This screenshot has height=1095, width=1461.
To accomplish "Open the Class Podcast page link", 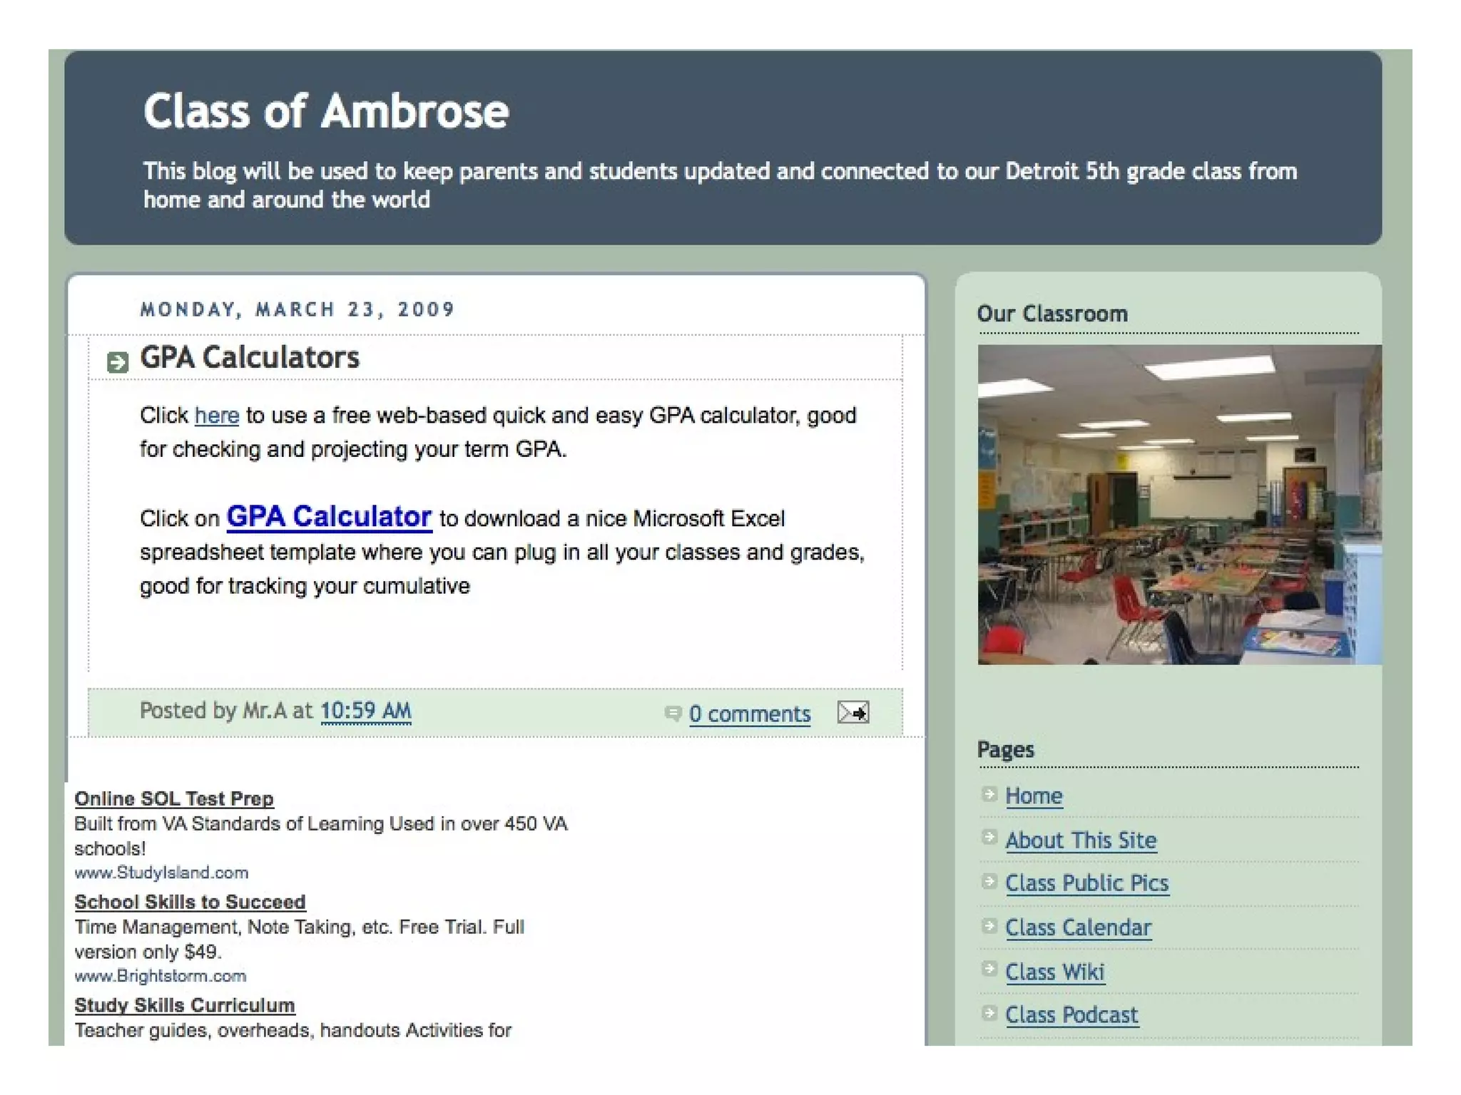I will tap(1071, 1014).
